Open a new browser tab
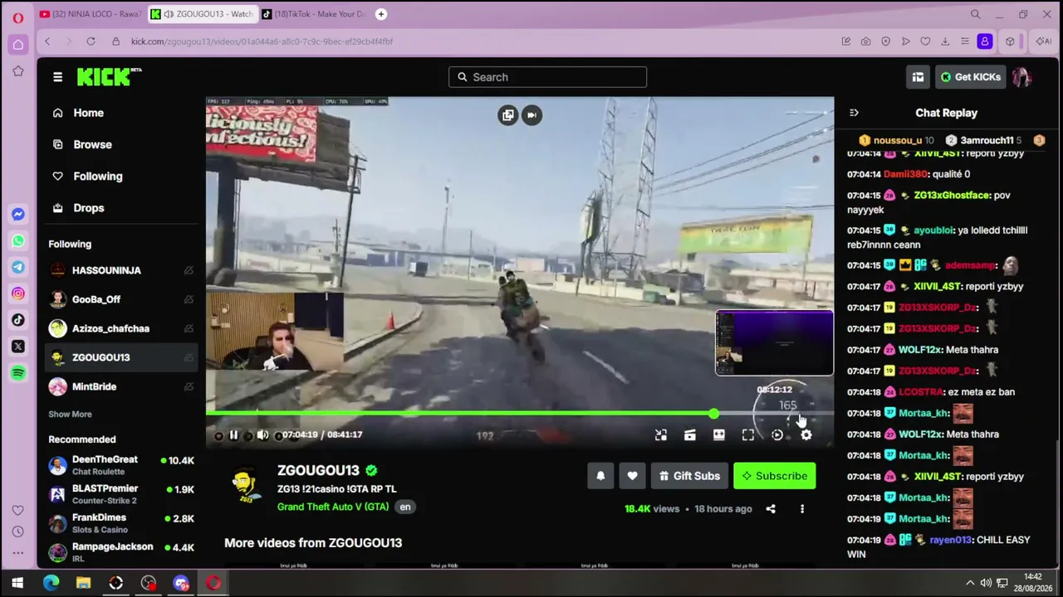Image resolution: width=1063 pixels, height=597 pixels. point(380,14)
